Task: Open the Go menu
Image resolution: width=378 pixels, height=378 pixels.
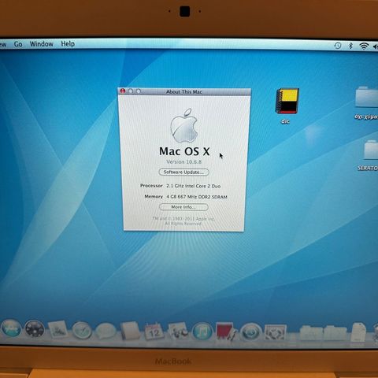Action: (x=18, y=44)
